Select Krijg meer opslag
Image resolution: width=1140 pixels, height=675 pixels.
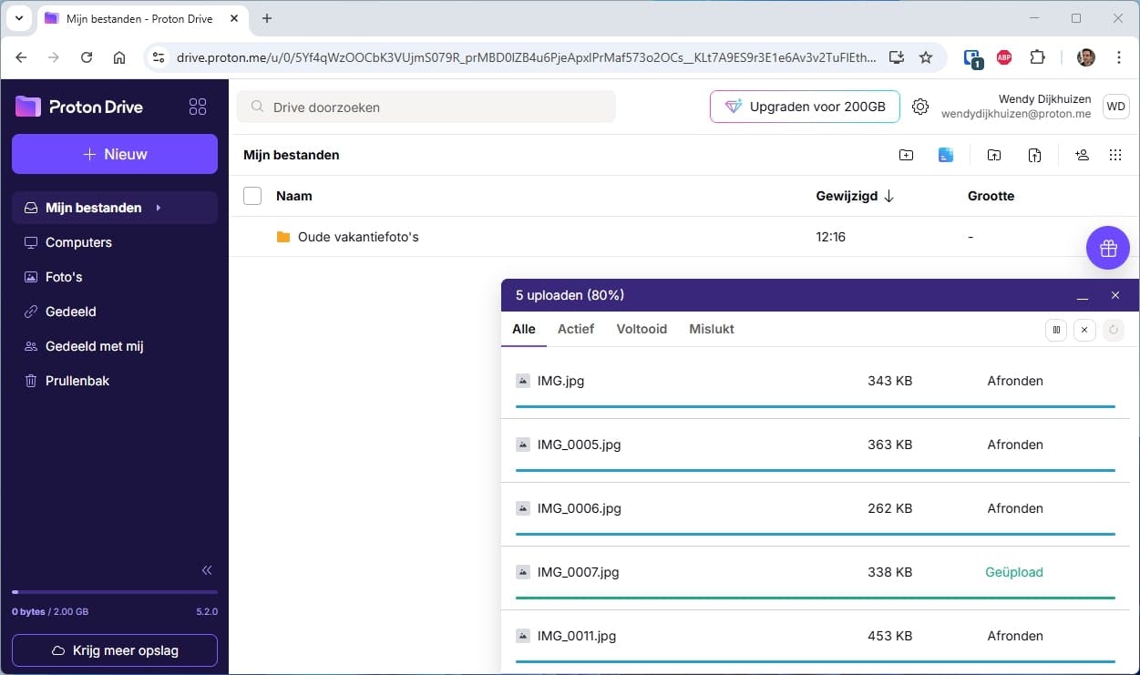point(114,650)
